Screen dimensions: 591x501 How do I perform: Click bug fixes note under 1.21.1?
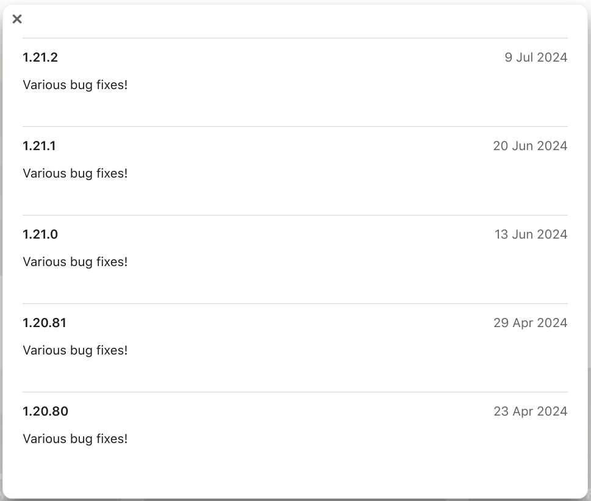(x=75, y=173)
